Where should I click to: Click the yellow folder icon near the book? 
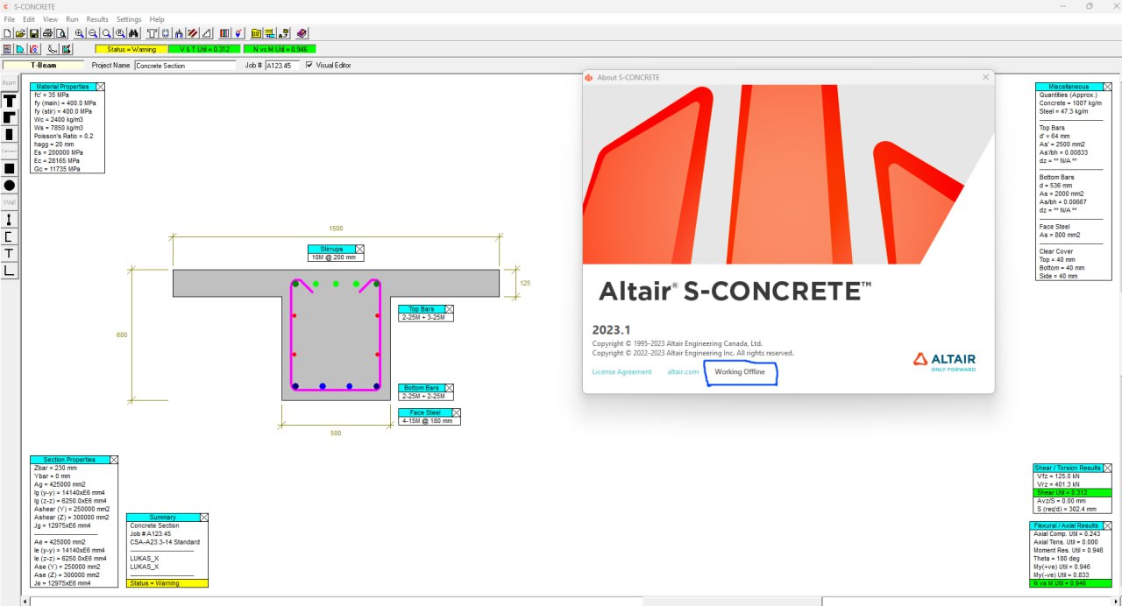click(256, 33)
